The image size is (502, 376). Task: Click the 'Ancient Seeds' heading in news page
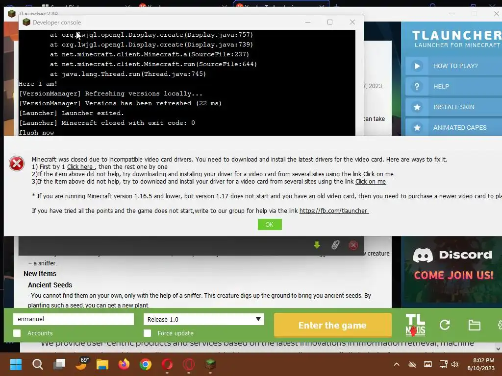tap(50, 285)
